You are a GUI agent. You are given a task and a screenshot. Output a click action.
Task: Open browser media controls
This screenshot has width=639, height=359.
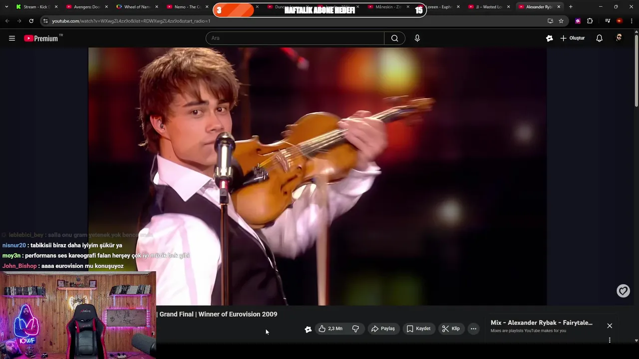(608, 21)
